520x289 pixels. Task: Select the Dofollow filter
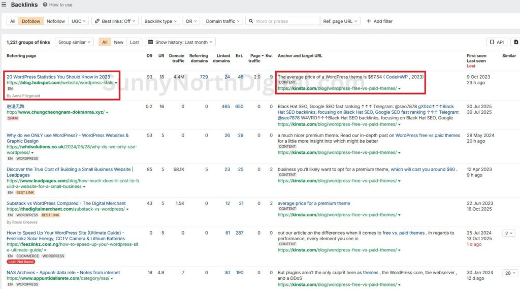[31, 21]
